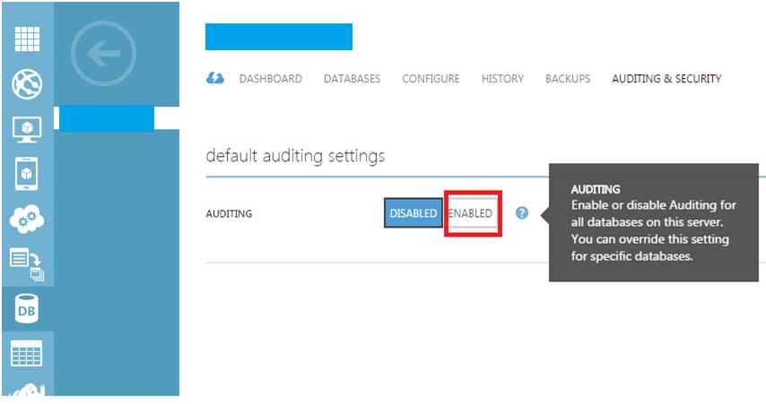This screenshot has height=404, width=766.
Task: Click the 'default auditing settings' heading
Action: coord(296,156)
